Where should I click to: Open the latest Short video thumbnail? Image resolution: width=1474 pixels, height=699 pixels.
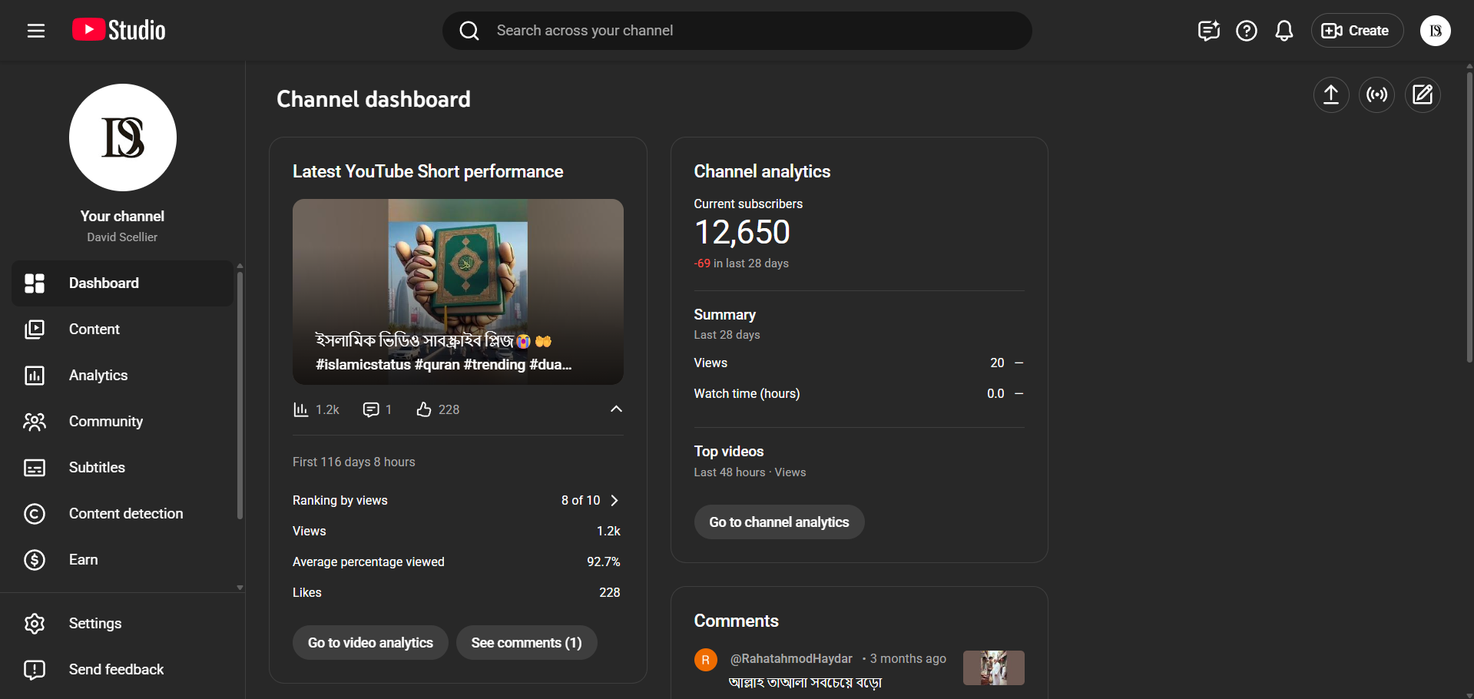[x=458, y=292]
